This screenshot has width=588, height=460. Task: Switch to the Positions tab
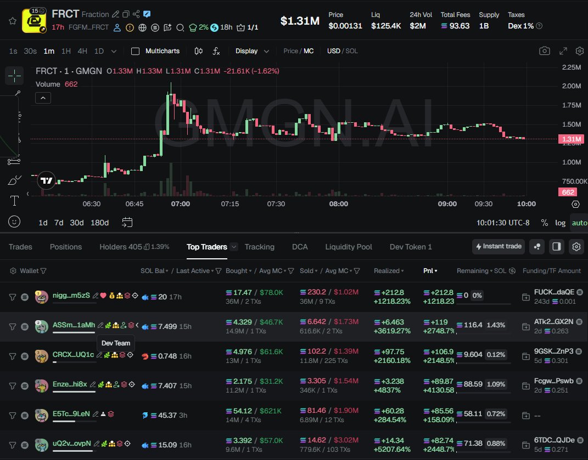coord(66,247)
